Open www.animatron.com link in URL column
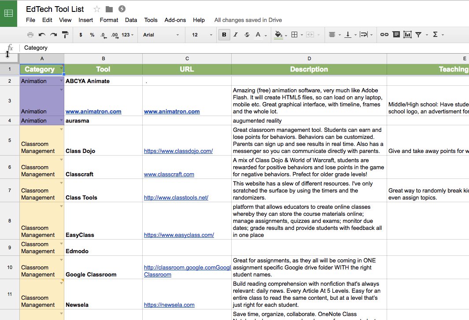The image size is (469, 320). click(172, 111)
